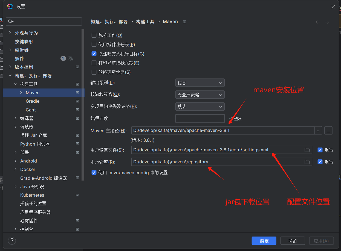
Task: Navigate back with the left arrow
Action: tap(318, 22)
